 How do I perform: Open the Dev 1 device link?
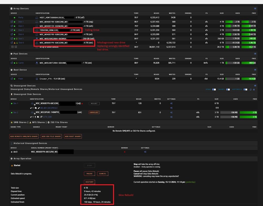point(16,103)
